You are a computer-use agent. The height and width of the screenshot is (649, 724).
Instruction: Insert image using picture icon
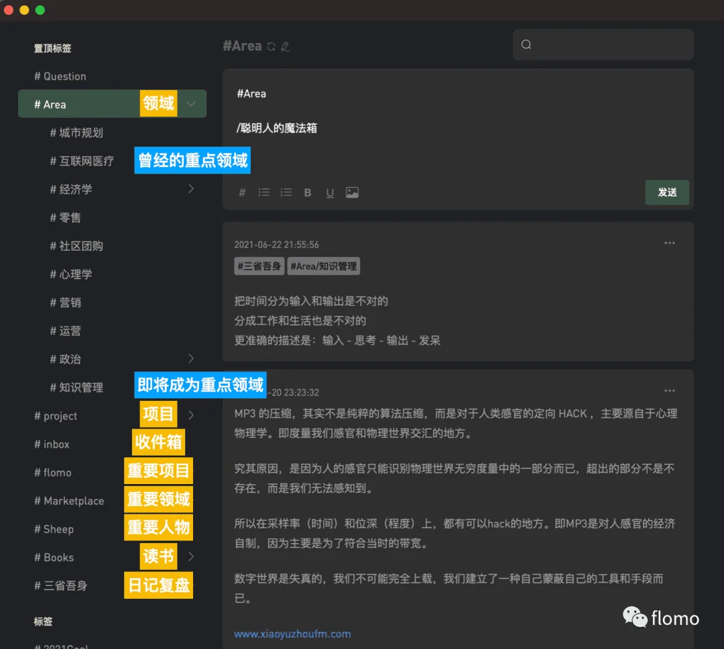point(352,192)
